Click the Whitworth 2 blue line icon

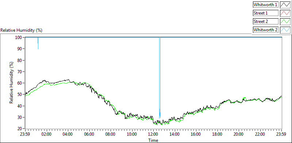(x=285, y=30)
